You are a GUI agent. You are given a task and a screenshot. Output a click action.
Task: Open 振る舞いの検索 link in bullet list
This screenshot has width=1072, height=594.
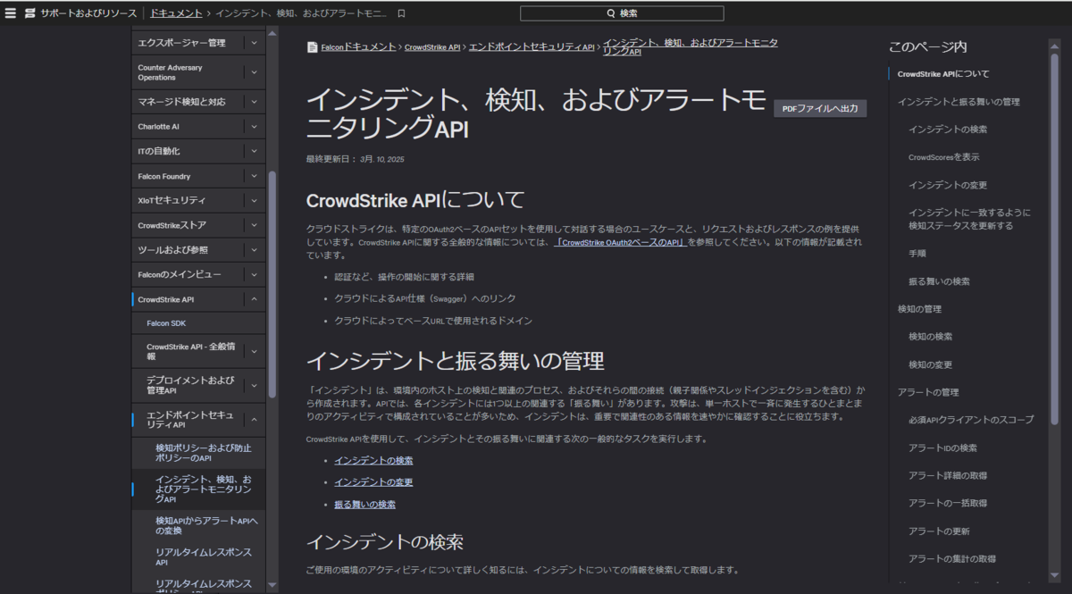click(364, 505)
